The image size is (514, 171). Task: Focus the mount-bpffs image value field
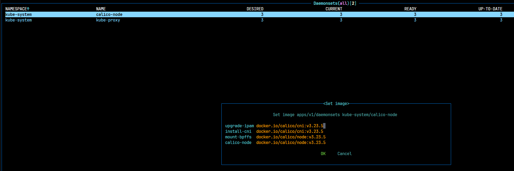291,137
